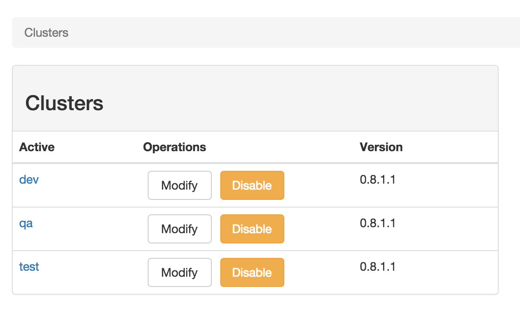Image resolution: width=520 pixels, height=316 pixels.
Task: Click the orange Disable button below dev's
Action: [x=252, y=229]
